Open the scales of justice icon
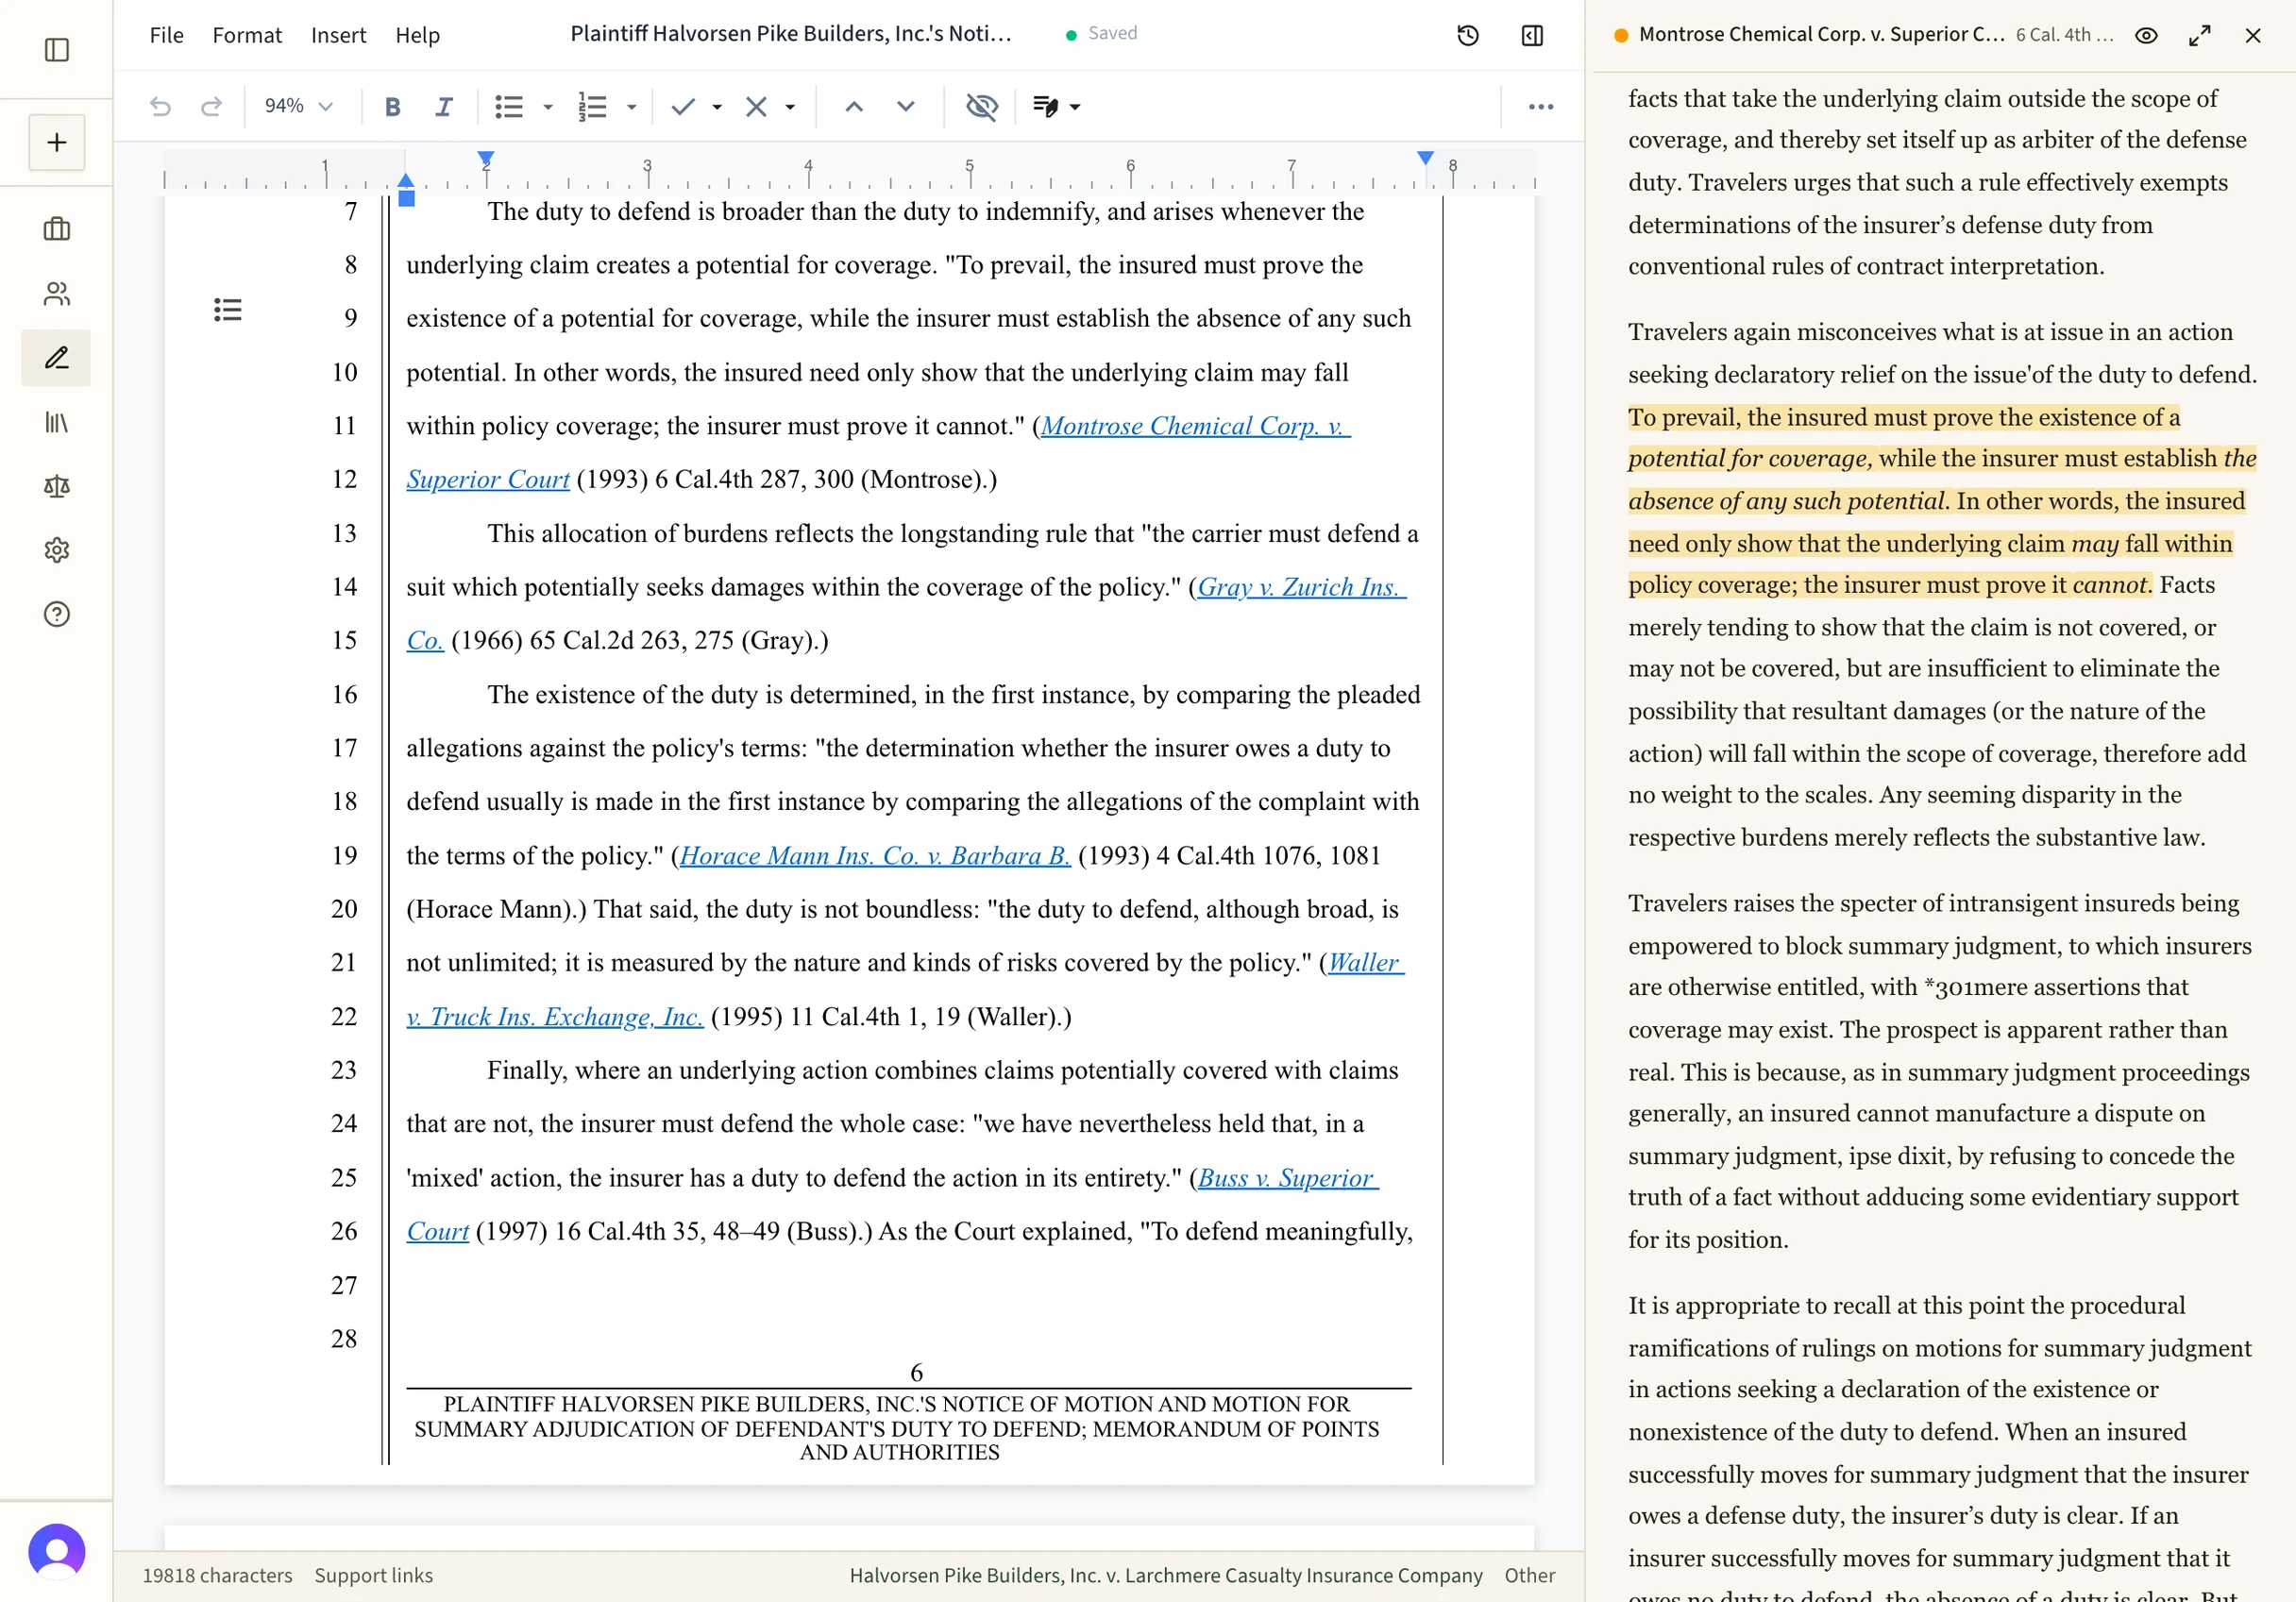The height and width of the screenshot is (1602, 2296). click(57, 486)
